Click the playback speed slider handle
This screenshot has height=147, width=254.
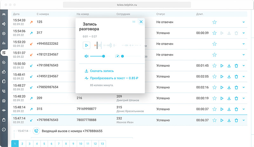[122, 56]
